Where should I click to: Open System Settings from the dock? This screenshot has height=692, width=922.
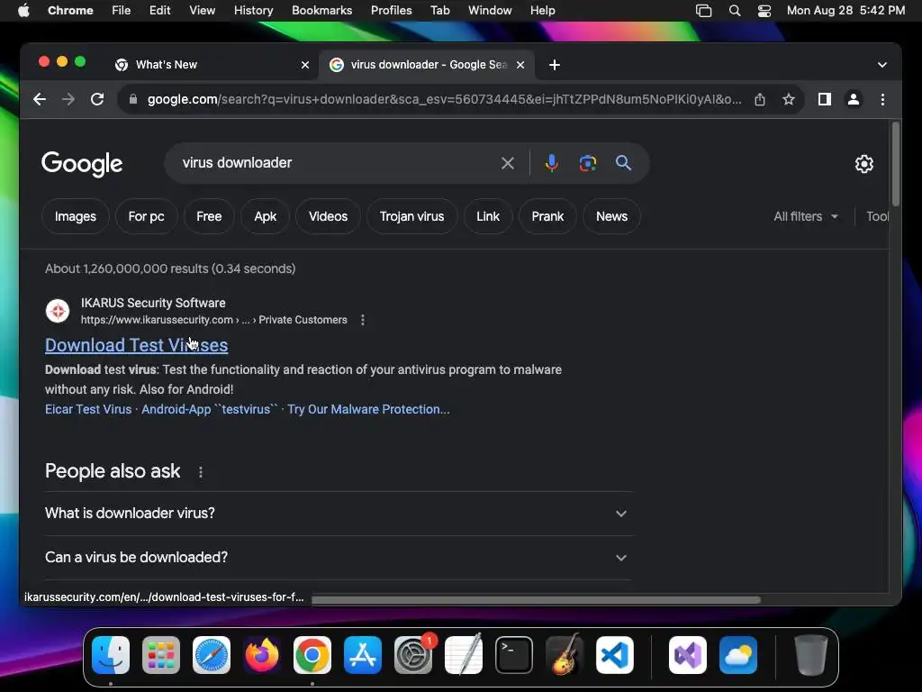[x=413, y=654]
